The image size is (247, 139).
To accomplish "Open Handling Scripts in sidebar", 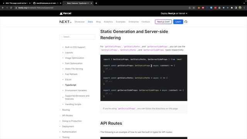I will [73, 104].
